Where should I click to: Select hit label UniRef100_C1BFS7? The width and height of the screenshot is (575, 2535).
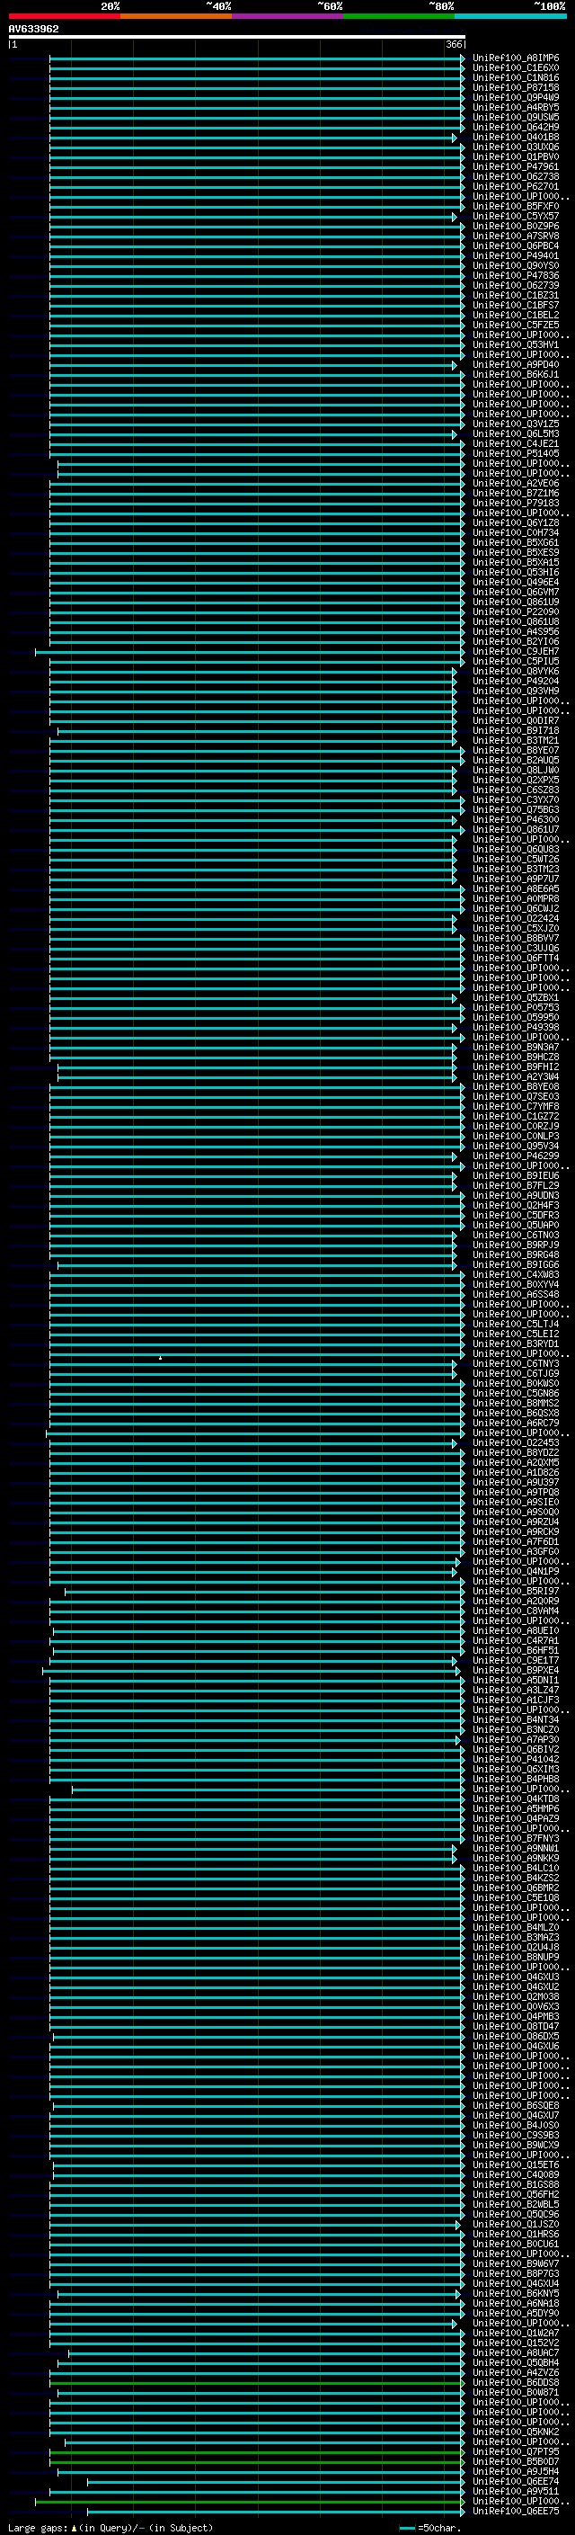pos(516,305)
